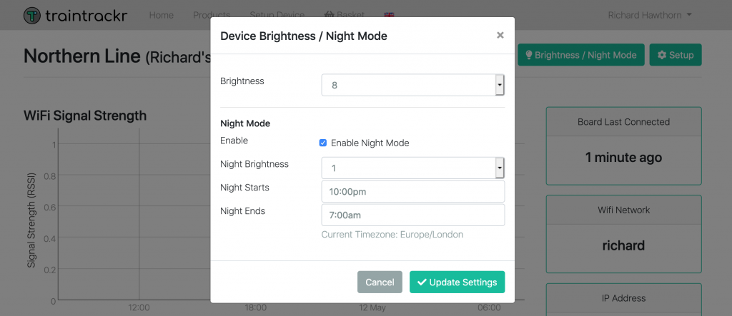This screenshot has width=732, height=316.
Task: Click the UK flag language icon
Action: pyautogui.click(x=389, y=15)
